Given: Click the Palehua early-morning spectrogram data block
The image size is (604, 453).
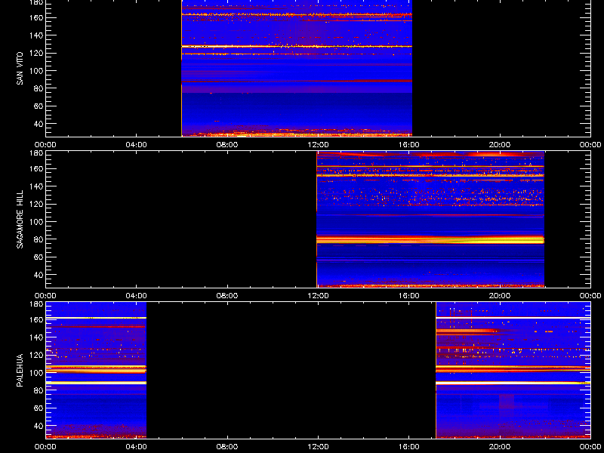Looking at the screenshot, I should click(x=96, y=370).
